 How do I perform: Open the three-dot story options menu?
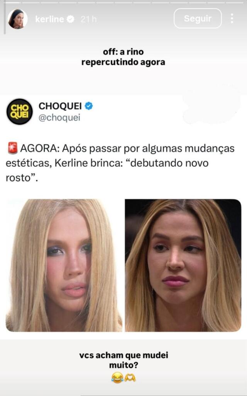(232, 19)
